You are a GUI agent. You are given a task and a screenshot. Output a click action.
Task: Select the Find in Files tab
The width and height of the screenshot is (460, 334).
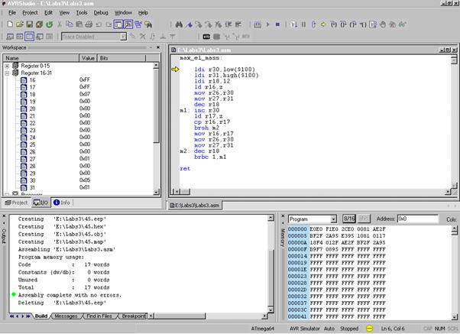(101, 316)
